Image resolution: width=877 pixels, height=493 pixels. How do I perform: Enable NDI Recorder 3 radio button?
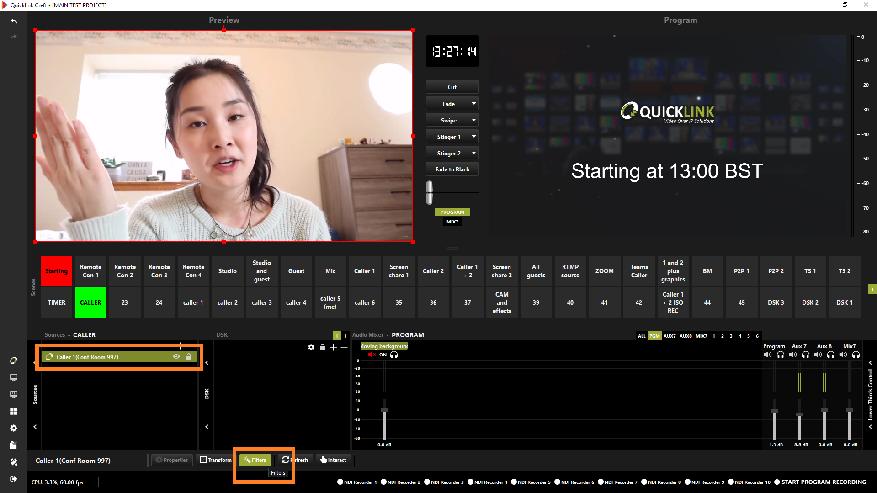coord(427,482)
